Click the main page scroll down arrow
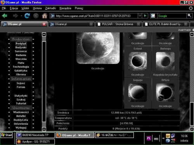This screenshot has height=145, width=194. tap(192, 129)
